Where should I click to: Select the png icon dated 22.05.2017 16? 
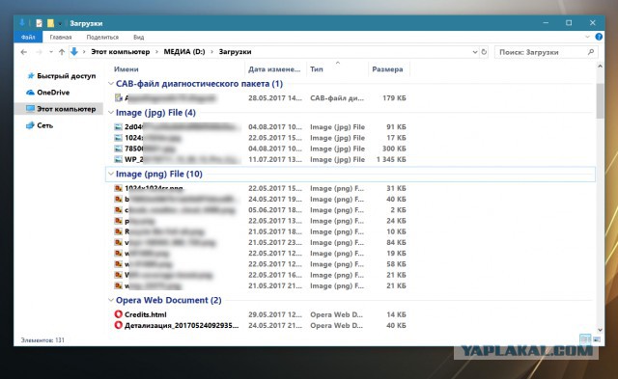pyautogui.click(x=118, y=275)
